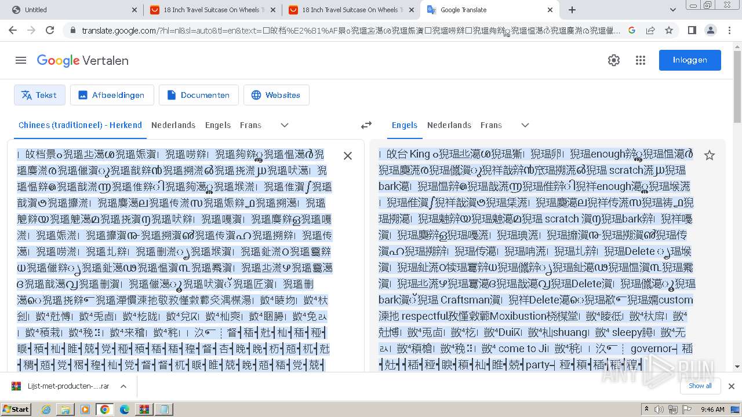The image size is (742, 417).
Task: Open a new browser tab
Action: click(x=572, y=10)
